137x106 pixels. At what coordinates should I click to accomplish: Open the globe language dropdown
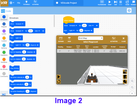(x=12, y=3)
